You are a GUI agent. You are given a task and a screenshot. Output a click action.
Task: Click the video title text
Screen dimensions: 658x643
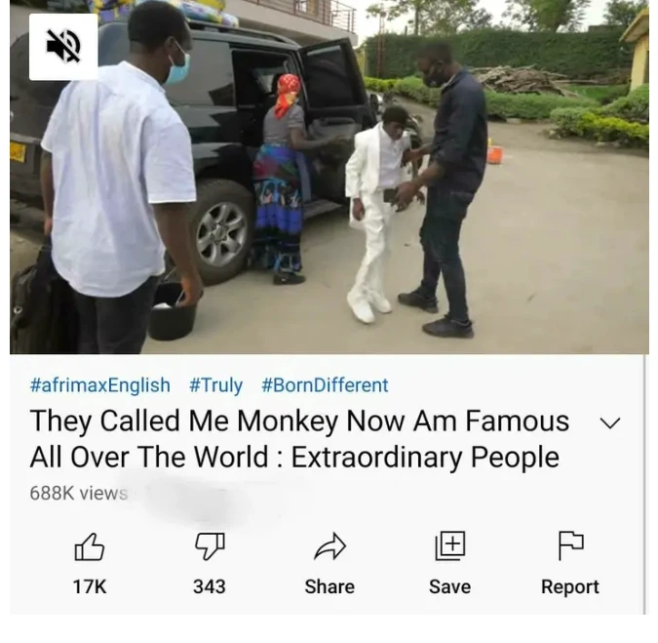tap(299, 438)
